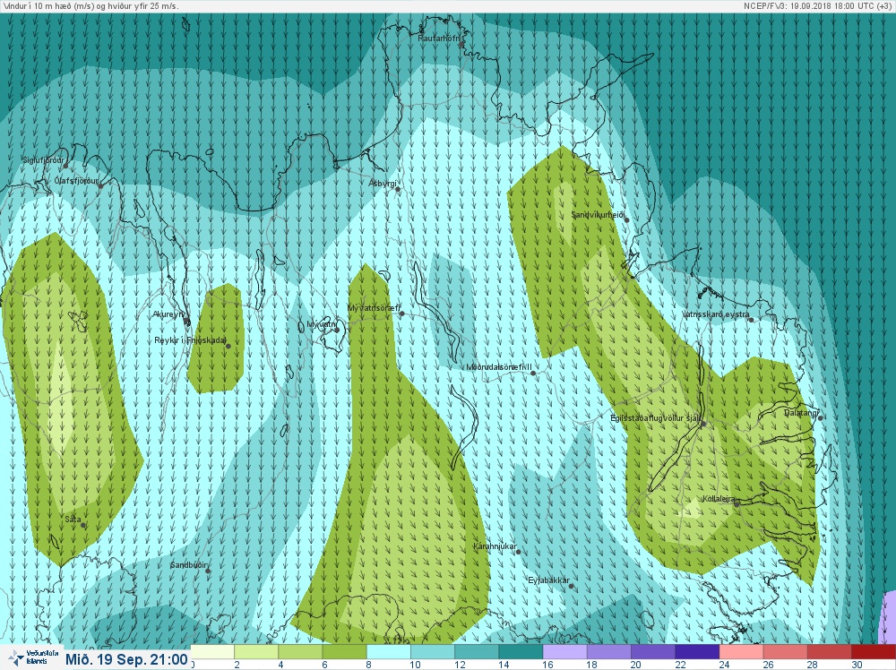Select the Sáta station label
896x670 pixels.
[73, 520]
